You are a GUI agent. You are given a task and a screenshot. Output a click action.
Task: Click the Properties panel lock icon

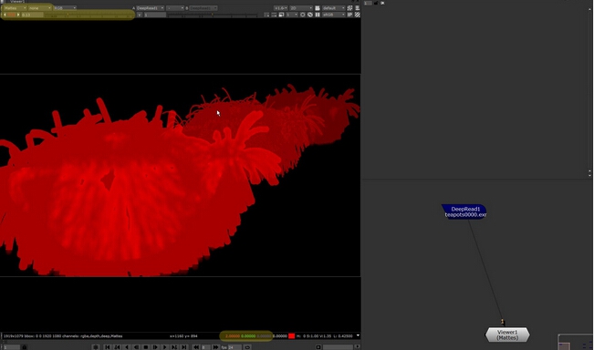(x=376, y=3)
